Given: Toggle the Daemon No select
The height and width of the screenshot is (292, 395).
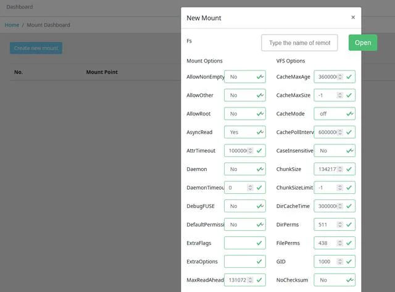Looking at the screenshot, I should (x=245, y=169).
